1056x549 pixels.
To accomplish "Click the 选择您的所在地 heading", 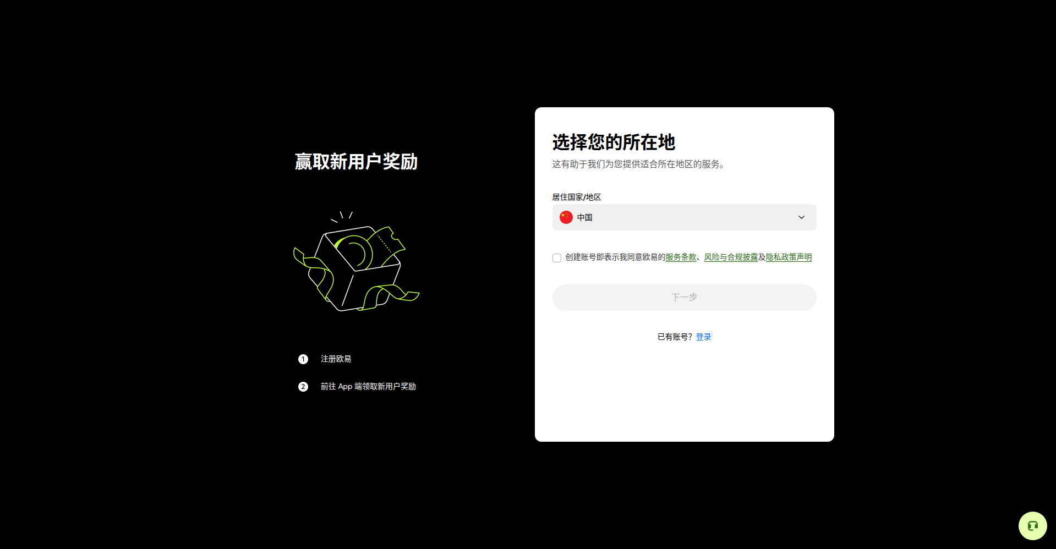I will click(614, 142).
